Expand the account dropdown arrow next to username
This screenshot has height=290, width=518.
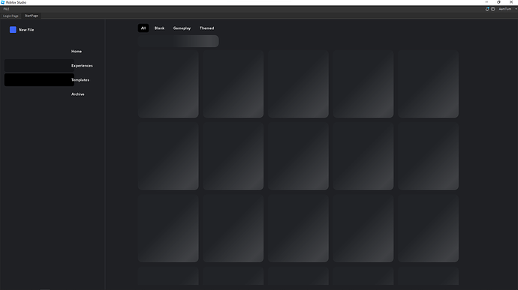point(516,9)
